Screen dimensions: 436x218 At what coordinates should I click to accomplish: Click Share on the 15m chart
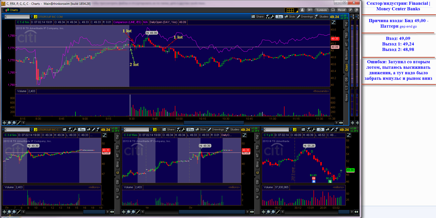[168, 129]
